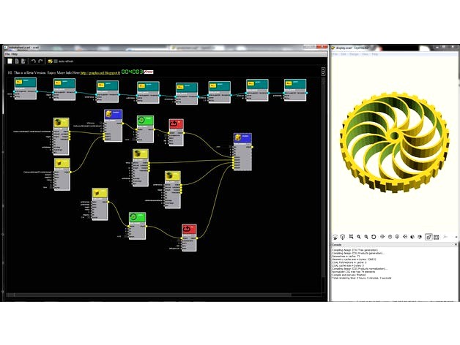Select the lower red loop node

(x=189, y=238)
